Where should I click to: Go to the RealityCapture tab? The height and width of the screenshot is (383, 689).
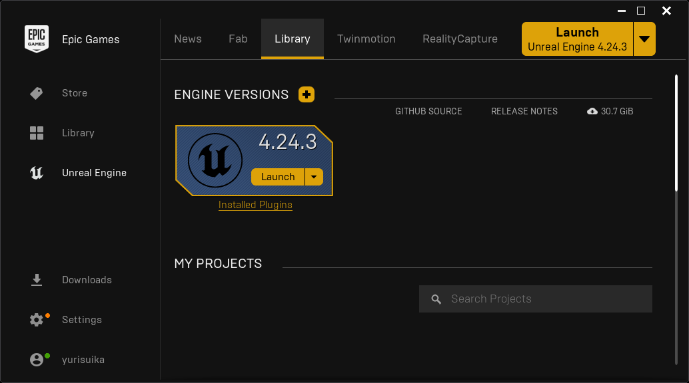460,39
